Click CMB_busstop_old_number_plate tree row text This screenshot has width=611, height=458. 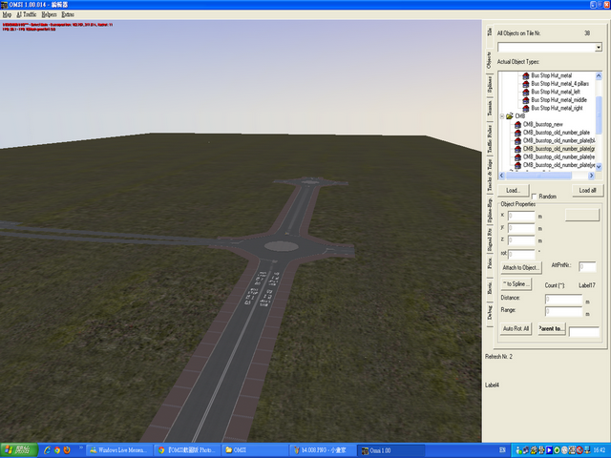(x=557, y=133)
